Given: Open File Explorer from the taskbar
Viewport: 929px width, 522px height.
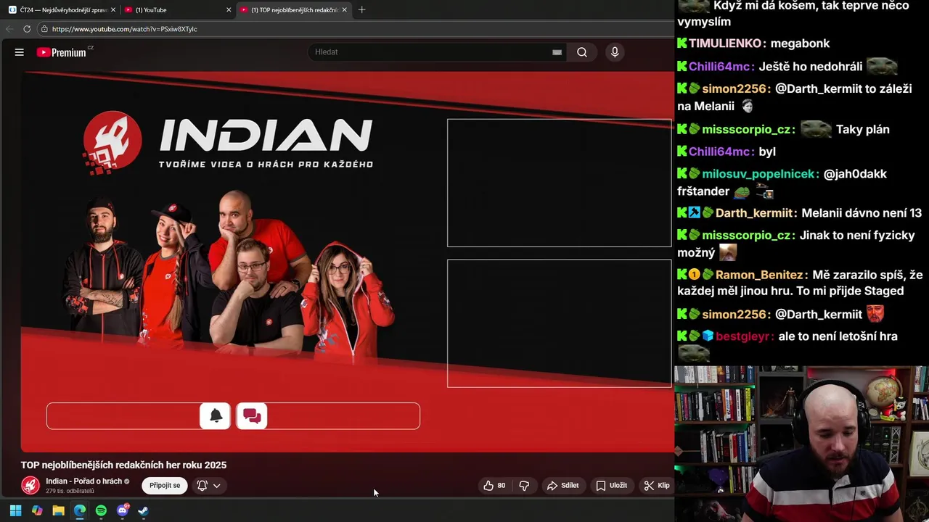Looking at the screenshot, I should point(58,510).
